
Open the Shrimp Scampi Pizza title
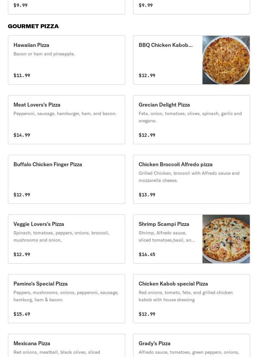click(164, 224)
